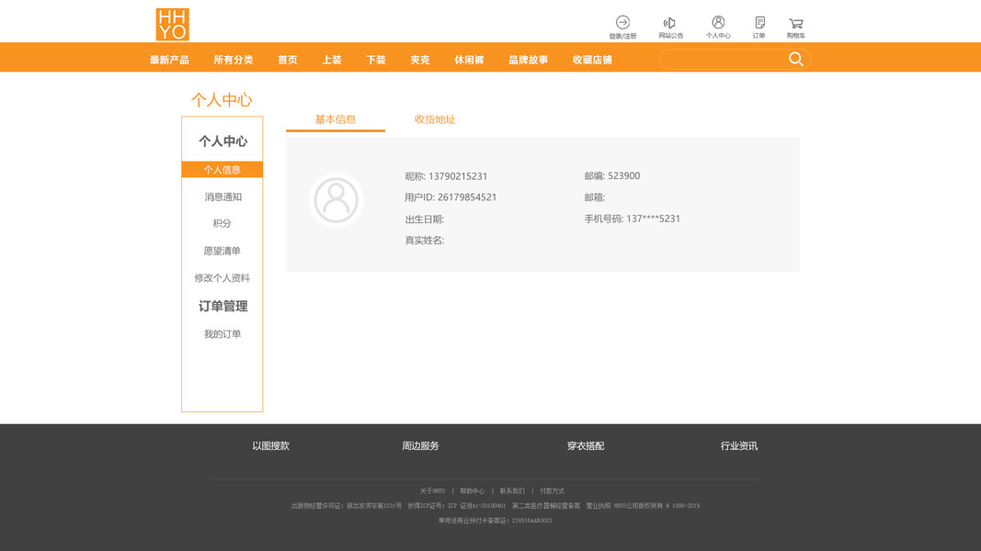Image resolution: width=981 pixels, height=551 pixels.
Task: Click 收藏店铺 in the navigation bar
Action: 592,60
